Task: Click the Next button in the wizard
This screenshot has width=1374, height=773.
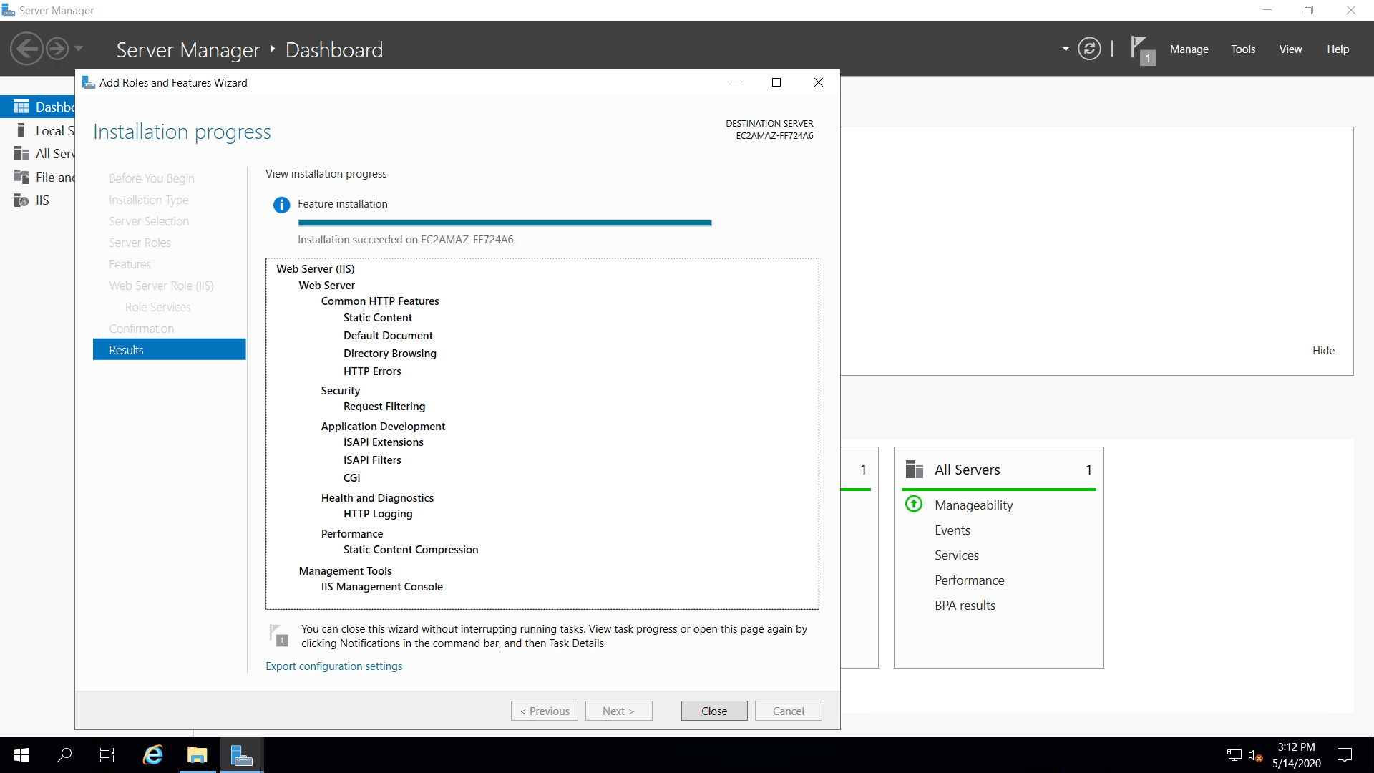Action: click(618, 711)
